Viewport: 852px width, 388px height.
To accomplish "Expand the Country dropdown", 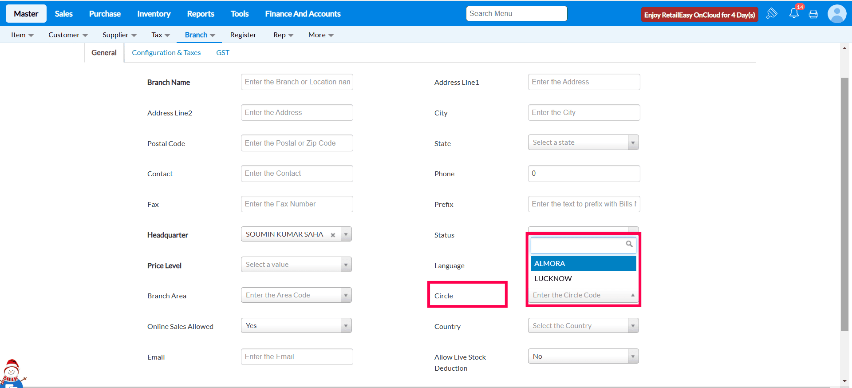I will pos(633,326).
